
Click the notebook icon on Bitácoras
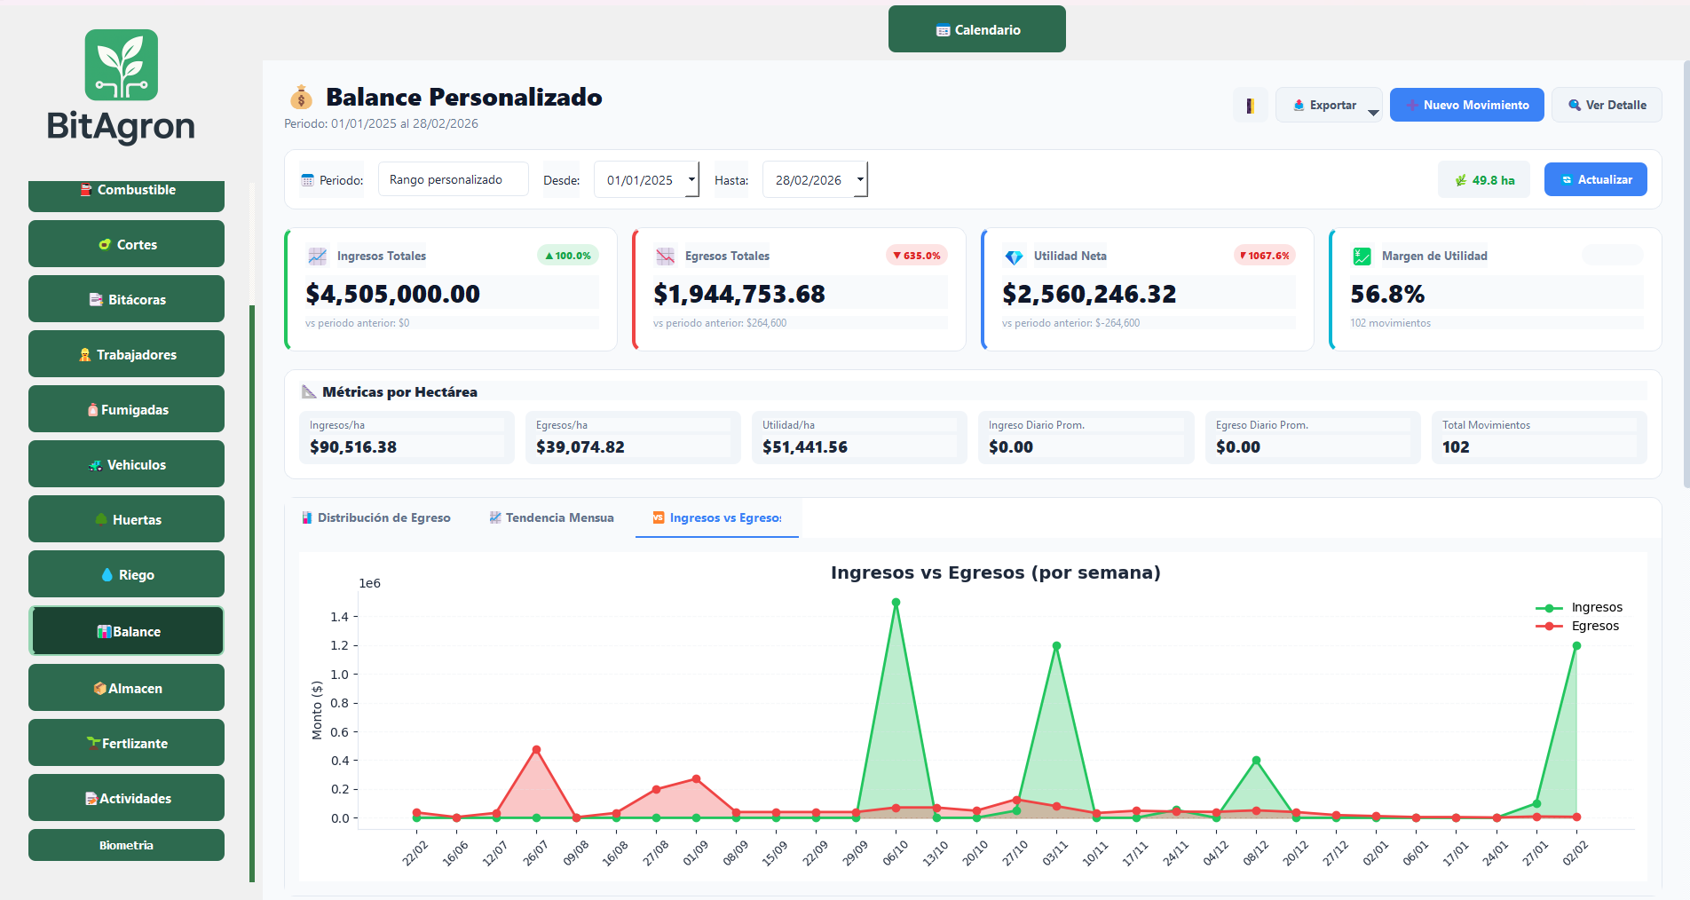click(x=96, y=300)
